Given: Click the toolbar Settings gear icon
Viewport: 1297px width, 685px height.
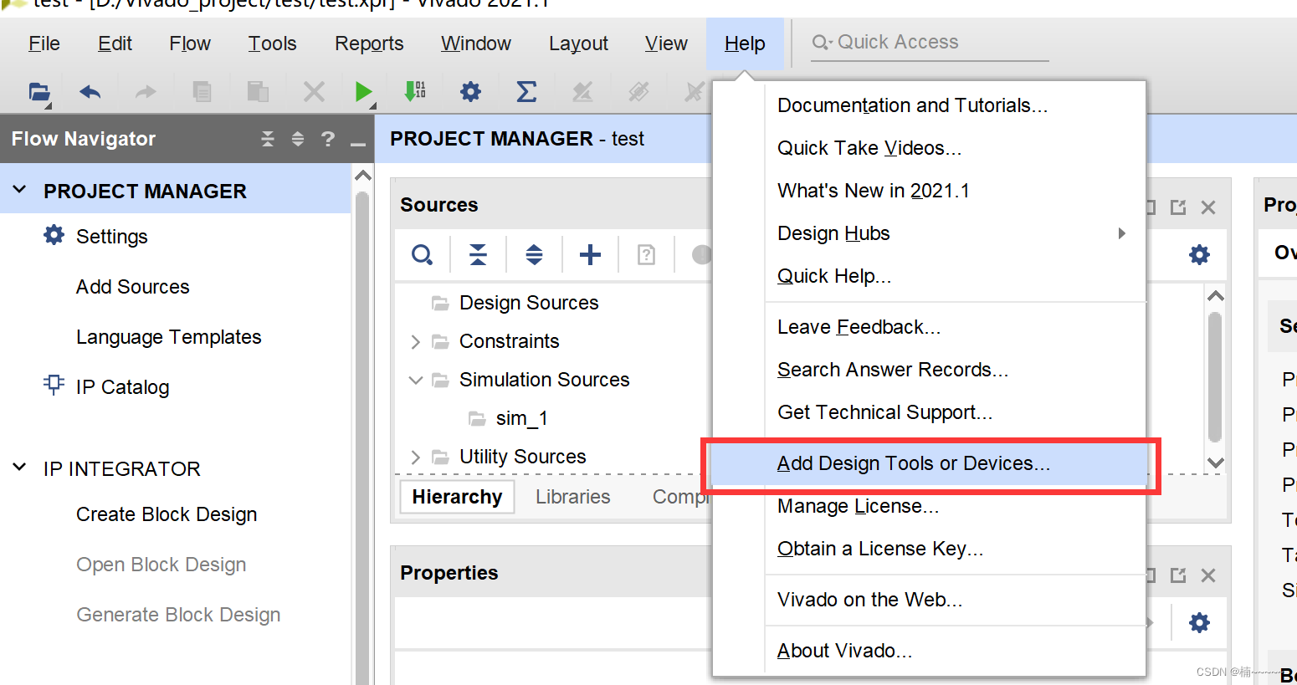Looking at the screenshot, I should click(470, 91).
